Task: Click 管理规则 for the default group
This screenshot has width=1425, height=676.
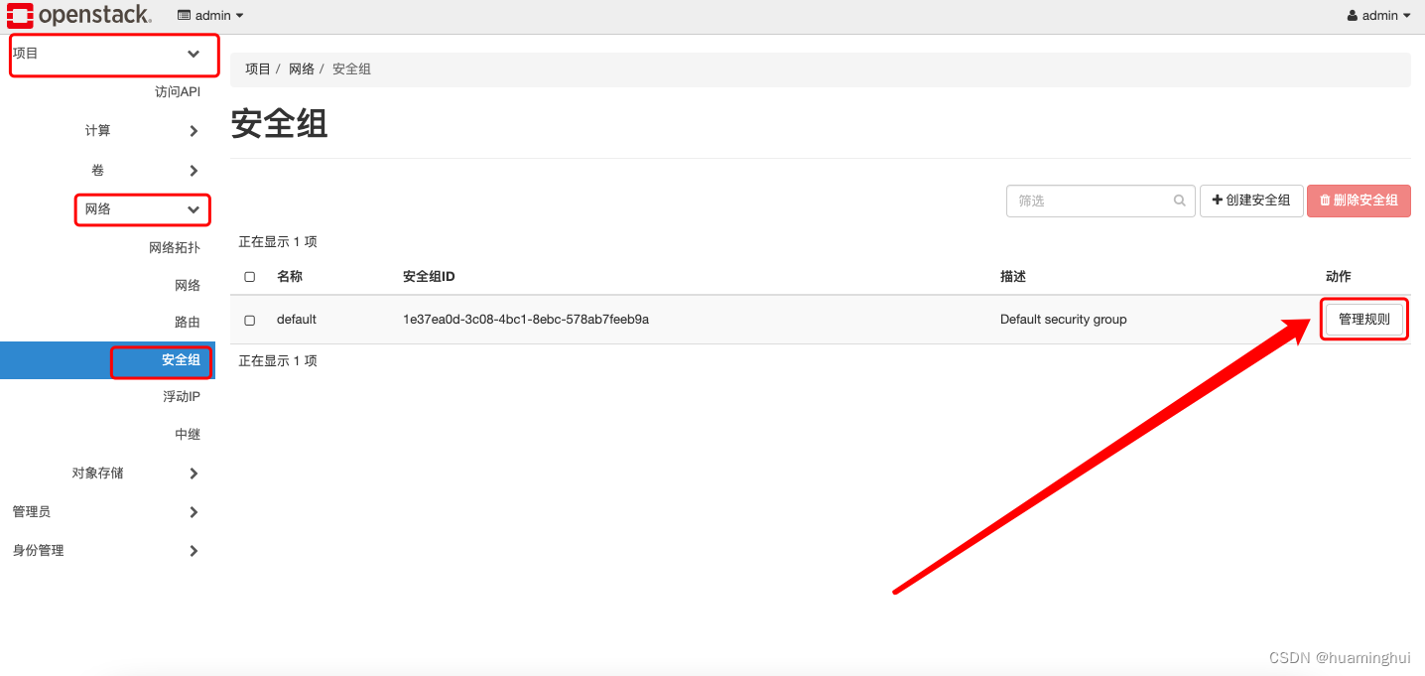Action: (x=1363, y=319)
